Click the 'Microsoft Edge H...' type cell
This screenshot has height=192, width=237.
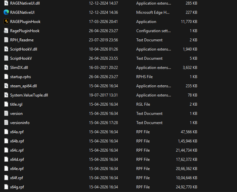pyautogui.click(x=153, y=12)
